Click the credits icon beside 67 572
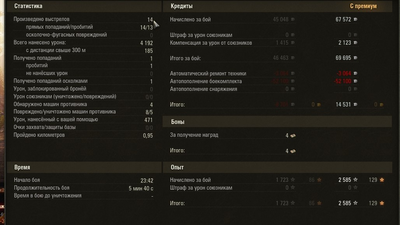The height and width of the screenshot is (225, 400). 355,19
